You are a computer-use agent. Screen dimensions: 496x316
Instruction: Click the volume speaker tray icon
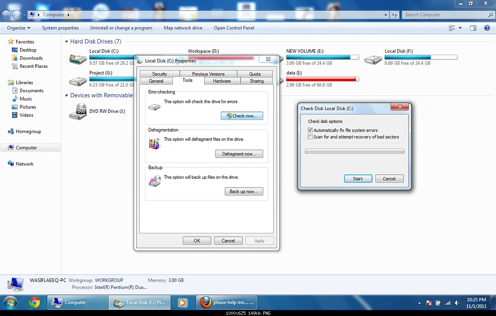457,303
